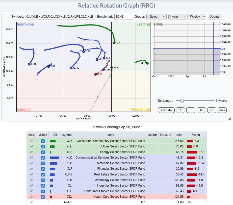Hide XLRE from the graph
Image resolution: width=233 pixels, height=205 pixels.
[43, 175]
